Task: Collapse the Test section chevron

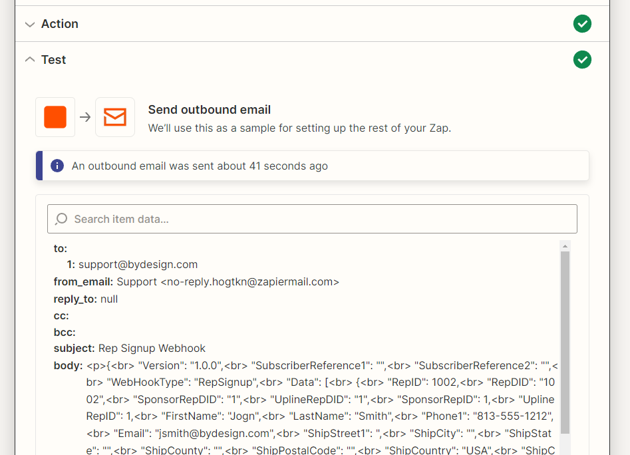Action: coord(29,60)
